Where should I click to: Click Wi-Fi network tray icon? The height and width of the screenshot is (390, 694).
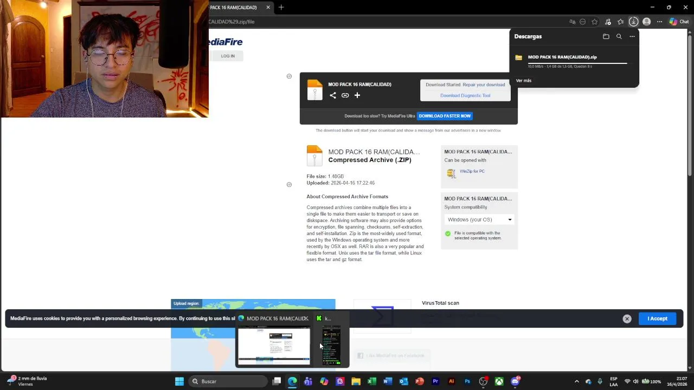point(627,381)
